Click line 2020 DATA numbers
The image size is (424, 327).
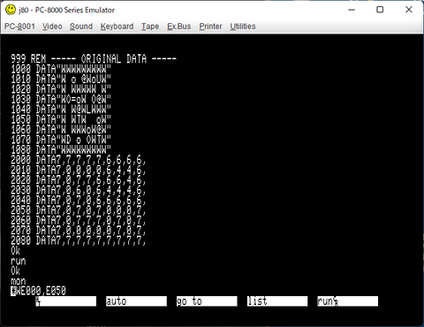79,180
